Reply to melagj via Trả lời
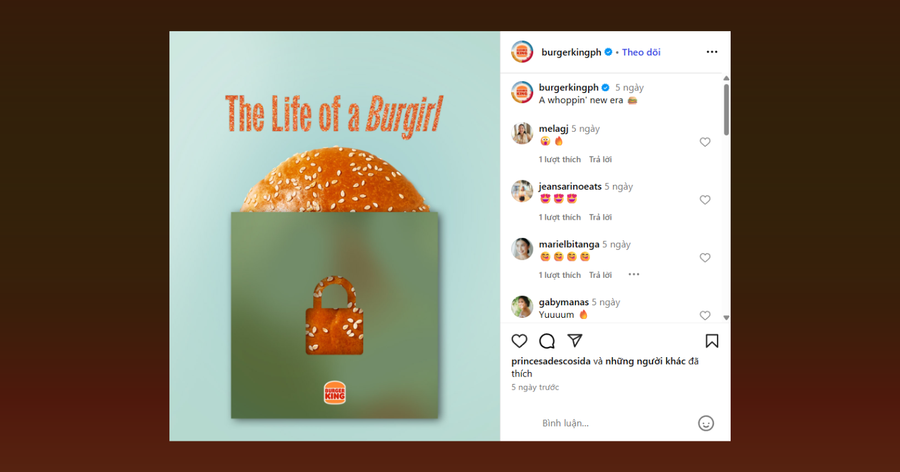900x472 pixels. click(600, 160)
